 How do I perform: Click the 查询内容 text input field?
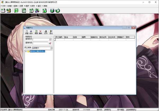[x=40, y=43]
